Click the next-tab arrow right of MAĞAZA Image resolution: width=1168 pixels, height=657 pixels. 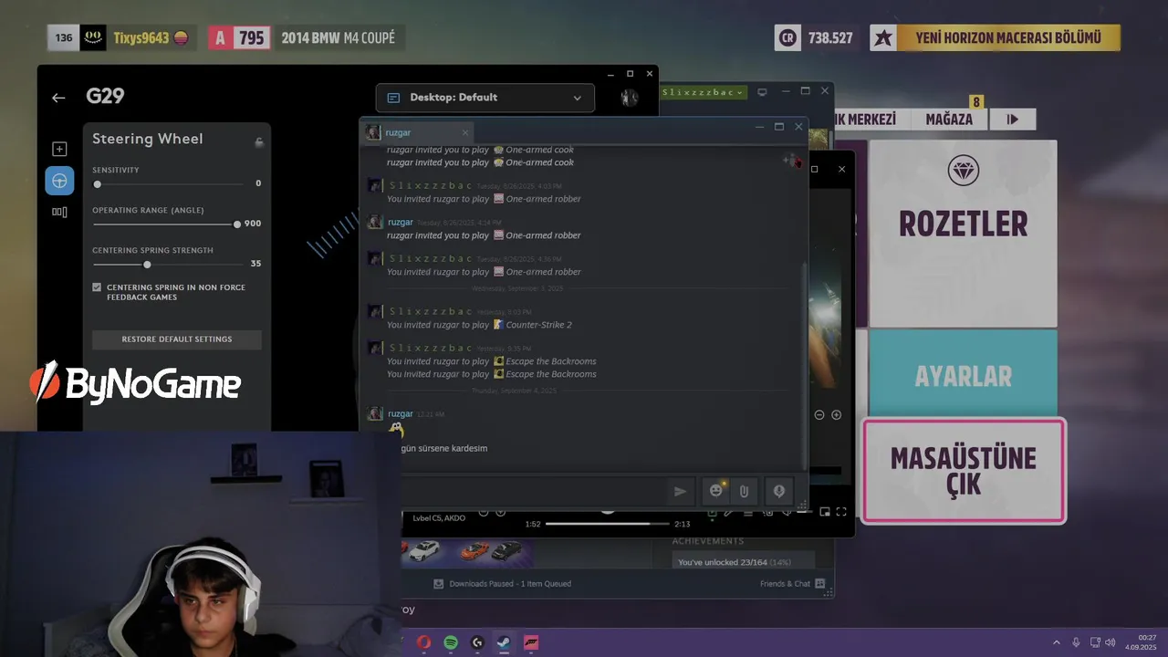tap(1013, 120)
